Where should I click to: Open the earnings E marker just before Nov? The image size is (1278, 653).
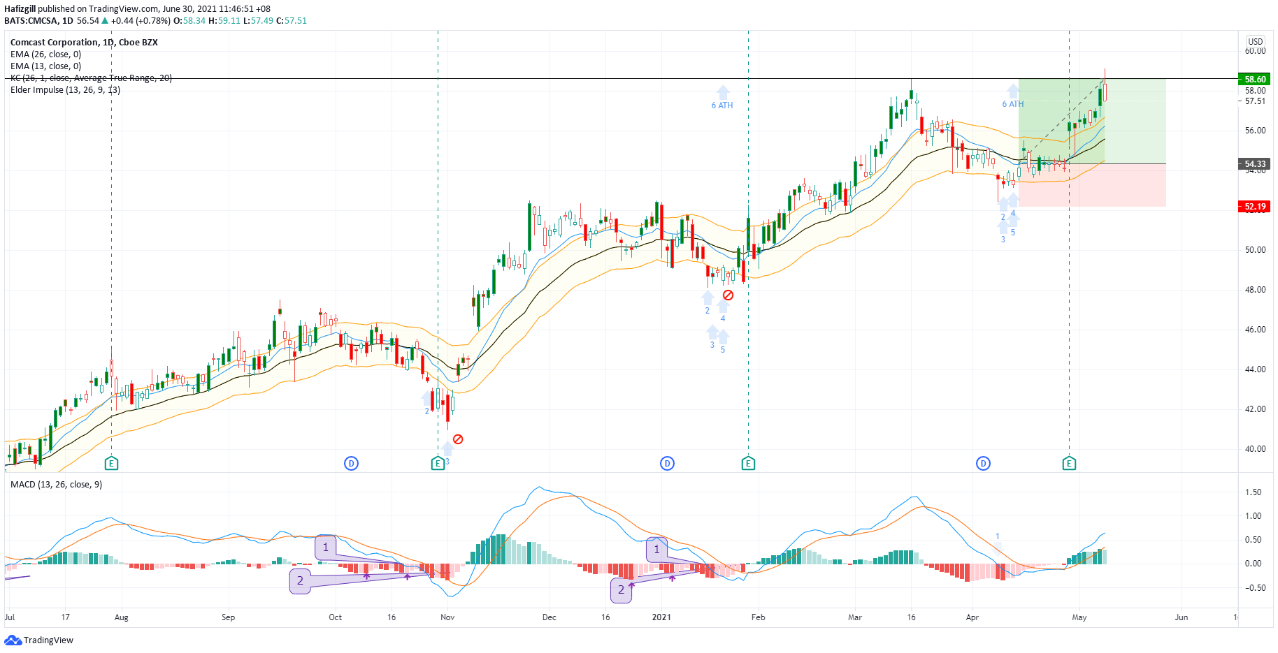tap(438, 463)
